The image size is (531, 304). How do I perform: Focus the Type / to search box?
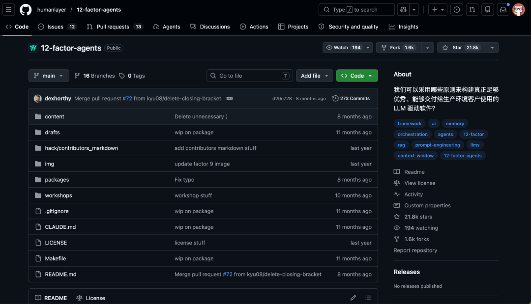coord(356,9)
